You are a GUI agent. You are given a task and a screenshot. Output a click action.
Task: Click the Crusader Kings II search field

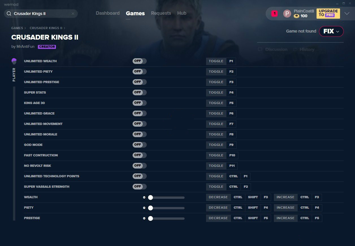[41, 14]
